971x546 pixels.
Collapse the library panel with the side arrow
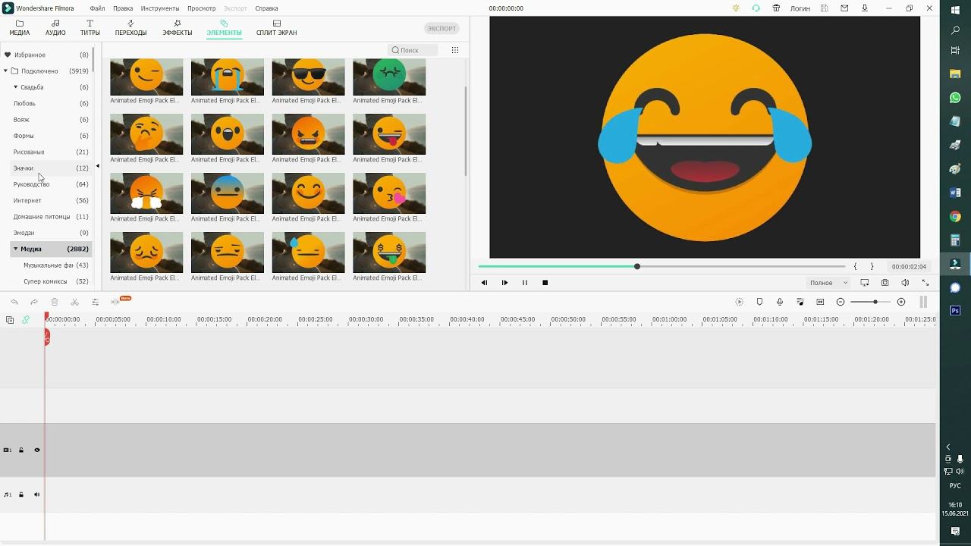[x=97, y=166]
